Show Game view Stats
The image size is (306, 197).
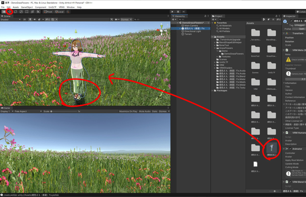pyautogui.click(x=155, y=111)
